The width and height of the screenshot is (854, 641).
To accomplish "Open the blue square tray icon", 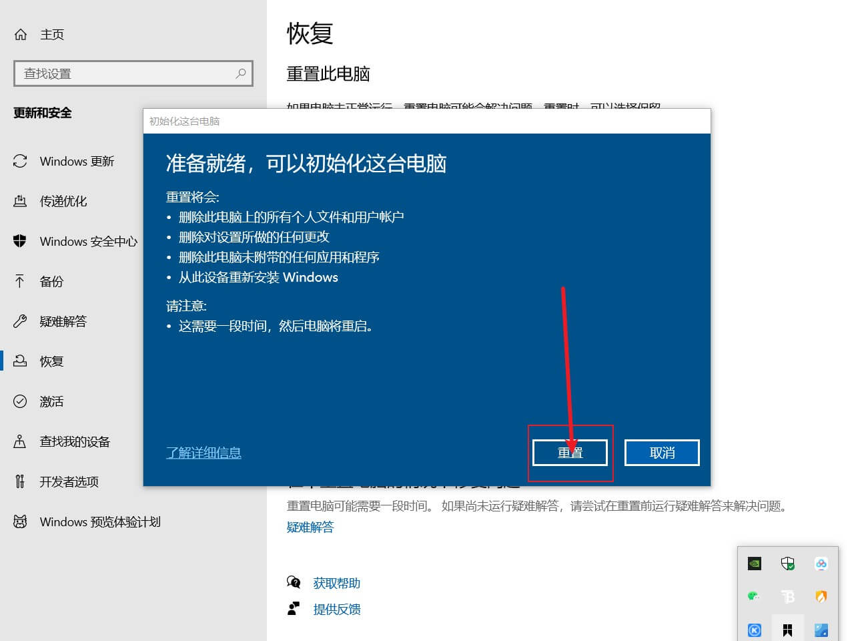I will click(821, 630).
